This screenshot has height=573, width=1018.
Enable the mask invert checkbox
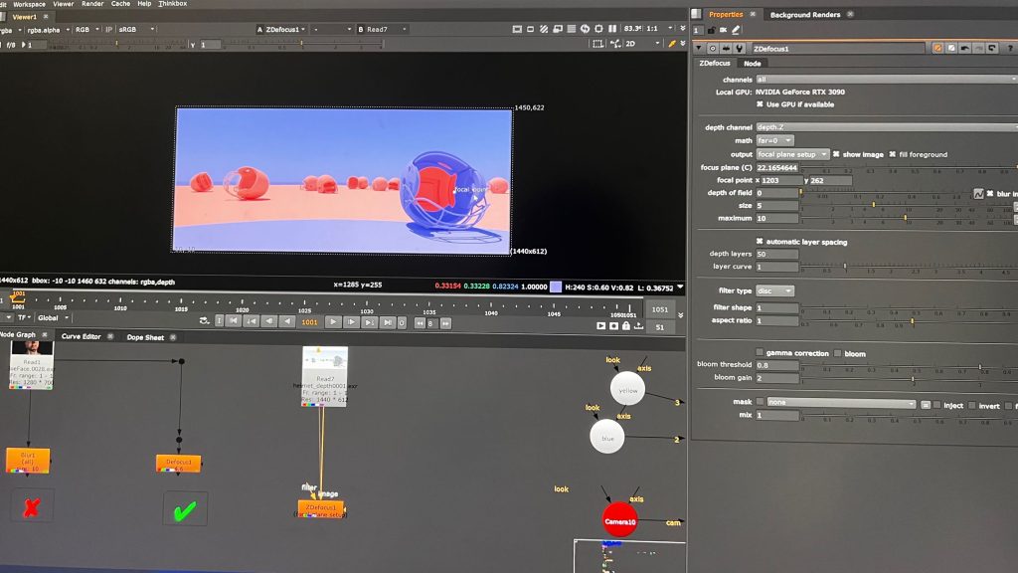[x=972, y=406]
